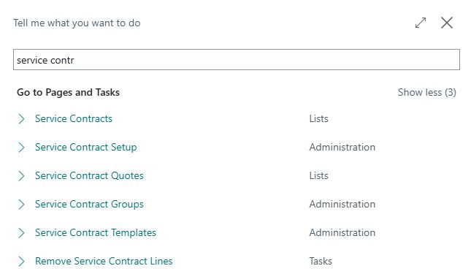Open Service Contract Groups
Viewport: 471px width, 274px height.
click(x=89, y=205)
